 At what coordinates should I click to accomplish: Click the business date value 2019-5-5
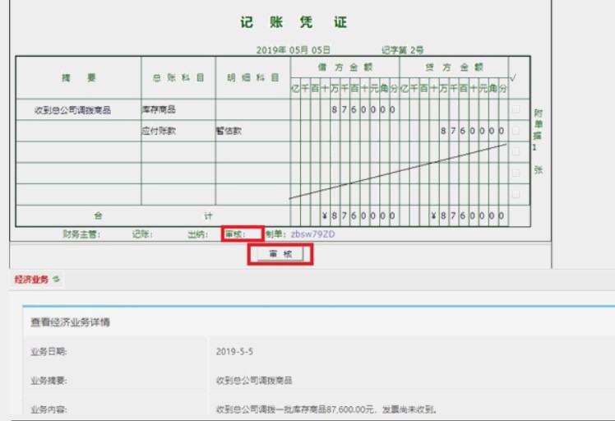pyautogui.click(x=234, y=351)
